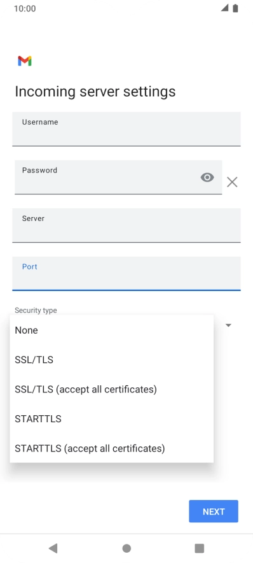Collapse the Security type dropdown arrow
Viewport: 253px width, 563px height.
(x=228, y=325)
